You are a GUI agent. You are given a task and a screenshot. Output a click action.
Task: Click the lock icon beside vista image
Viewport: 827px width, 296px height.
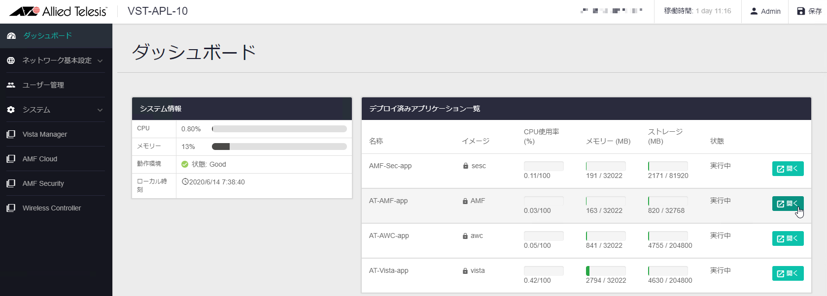click(x=465, y=271)
